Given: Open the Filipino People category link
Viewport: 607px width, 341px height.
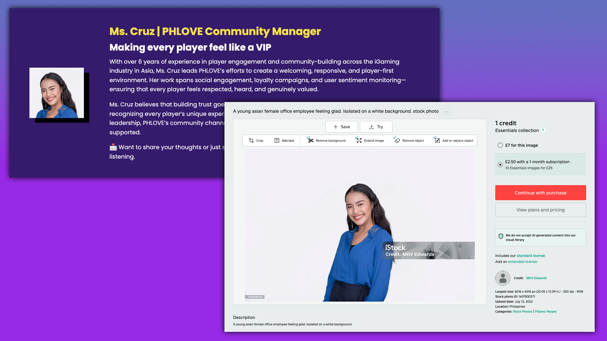Looking at the screenshot, I should point(546,312).
